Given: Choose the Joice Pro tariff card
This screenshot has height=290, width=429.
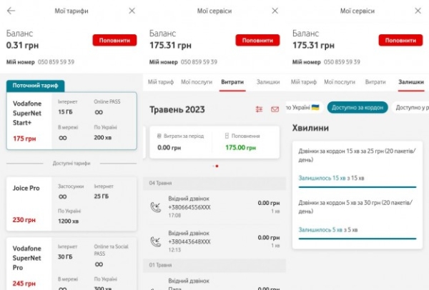Looking at the screenshot, I should (71, 204).
